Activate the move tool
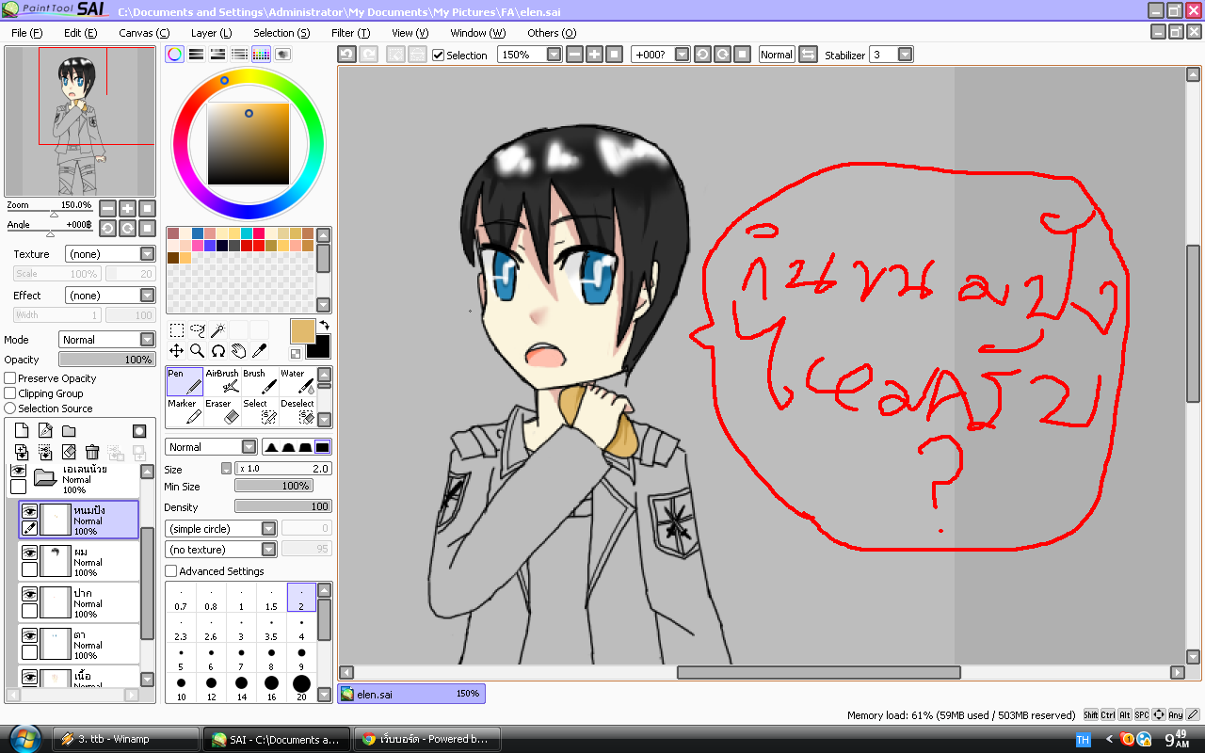 pos(177,351)
